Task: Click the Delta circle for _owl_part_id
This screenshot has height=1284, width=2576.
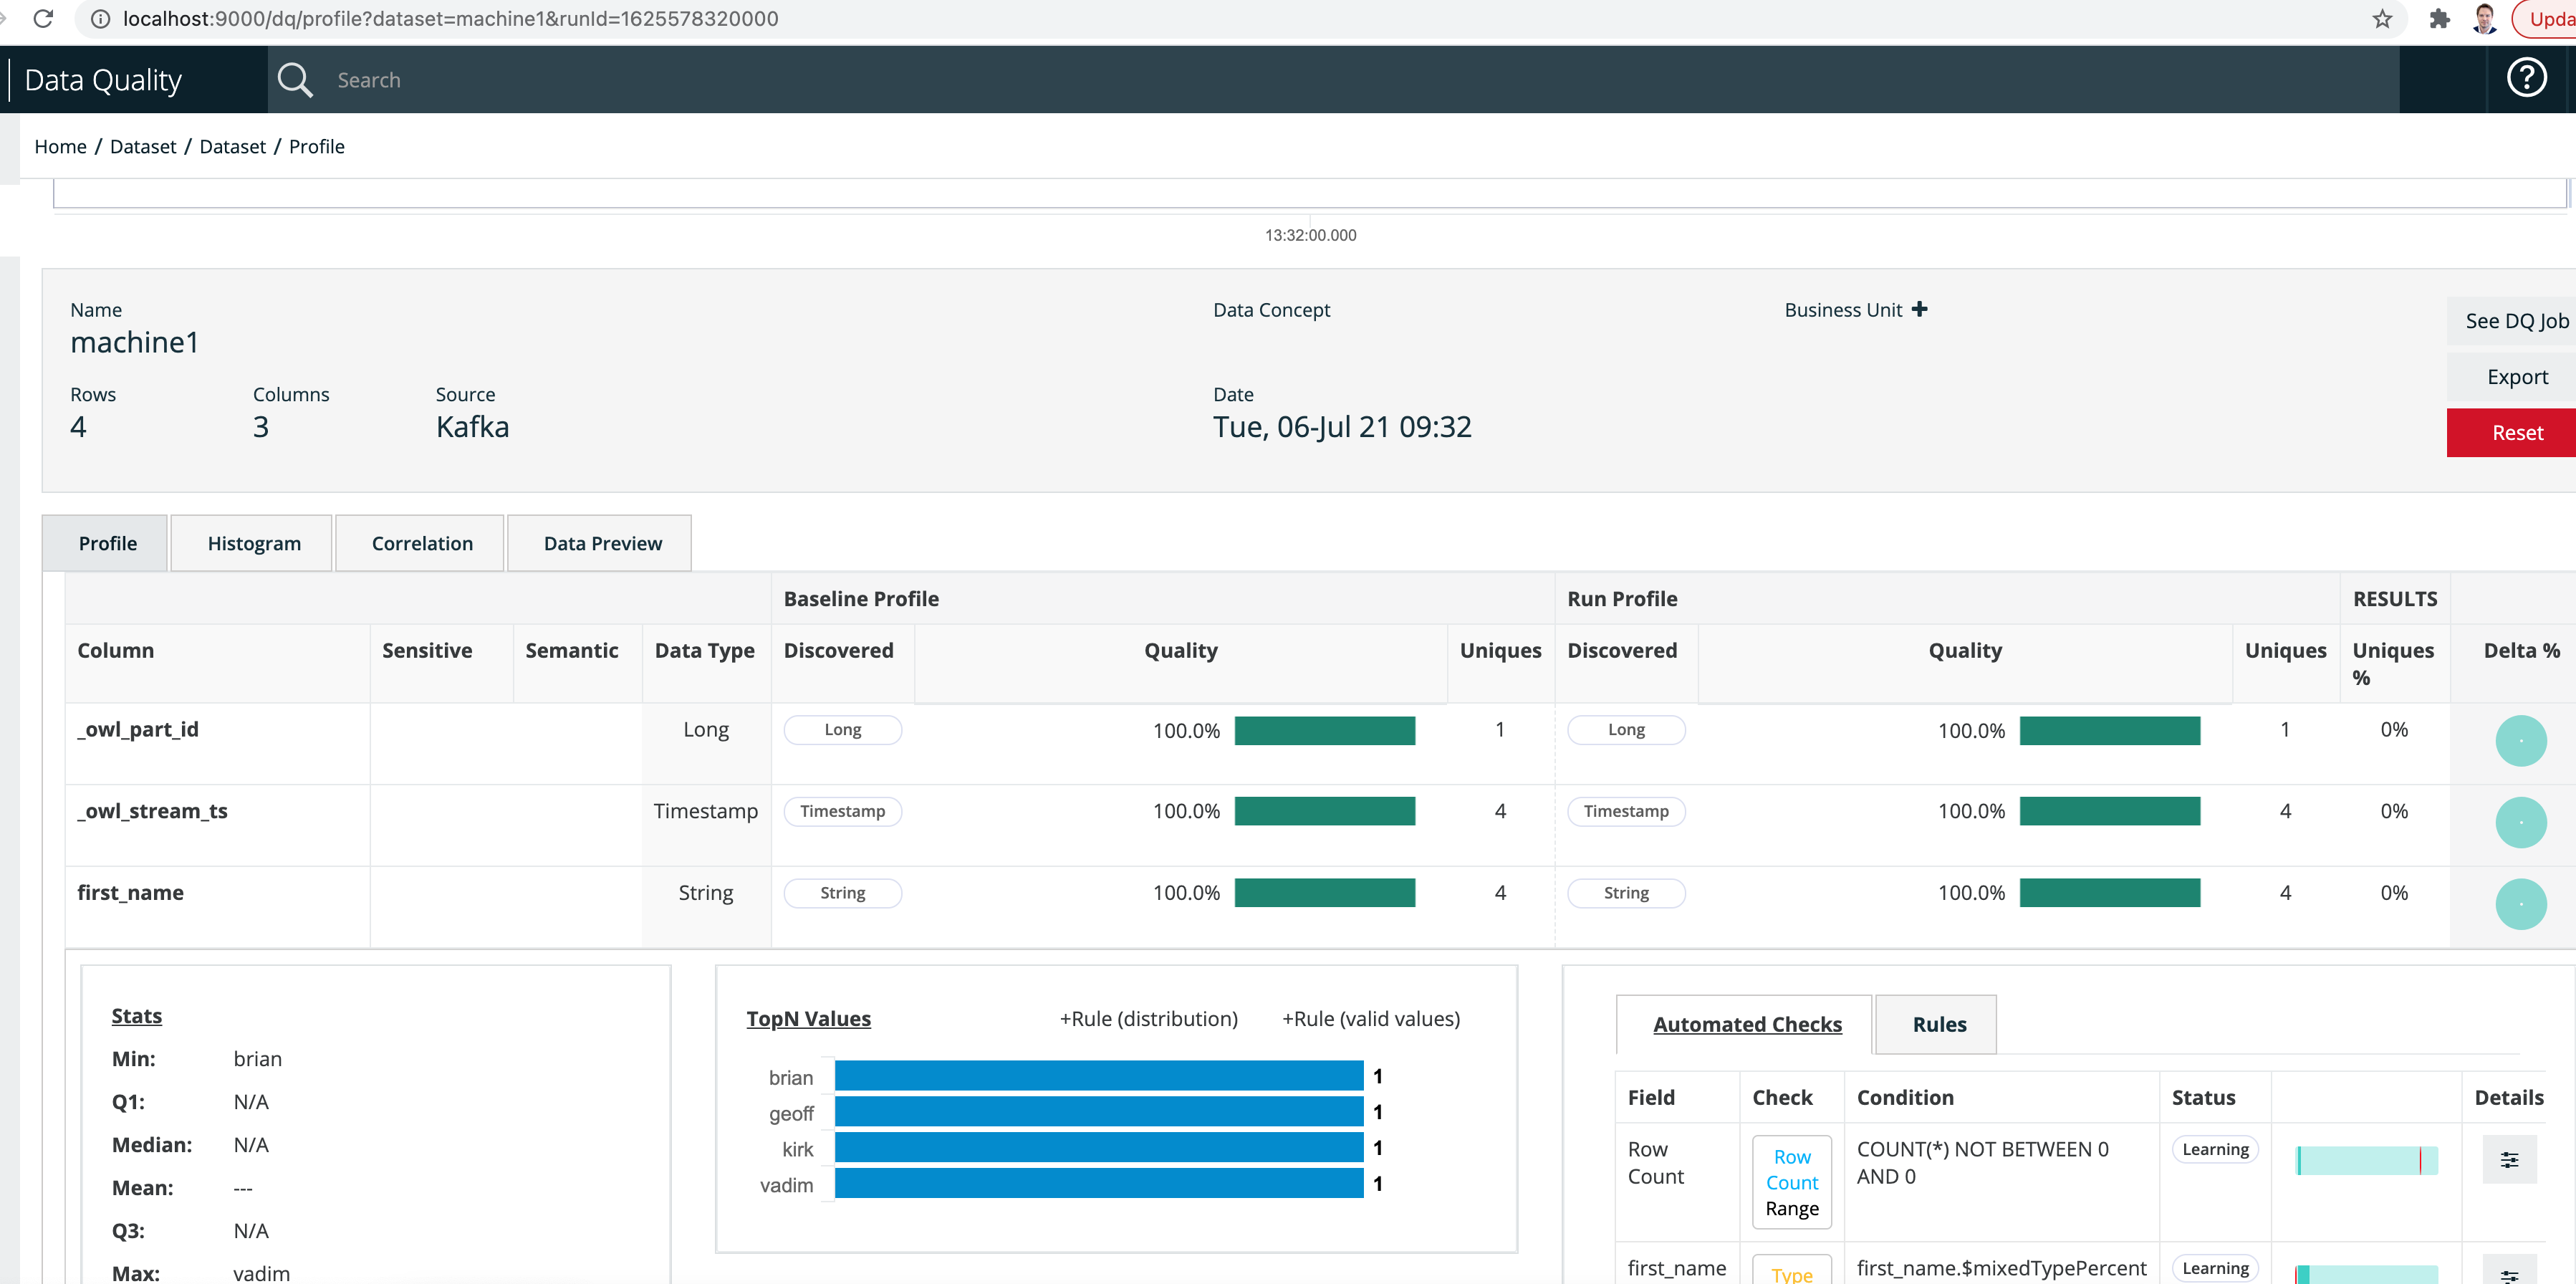Action: (x=2520, y=741)
